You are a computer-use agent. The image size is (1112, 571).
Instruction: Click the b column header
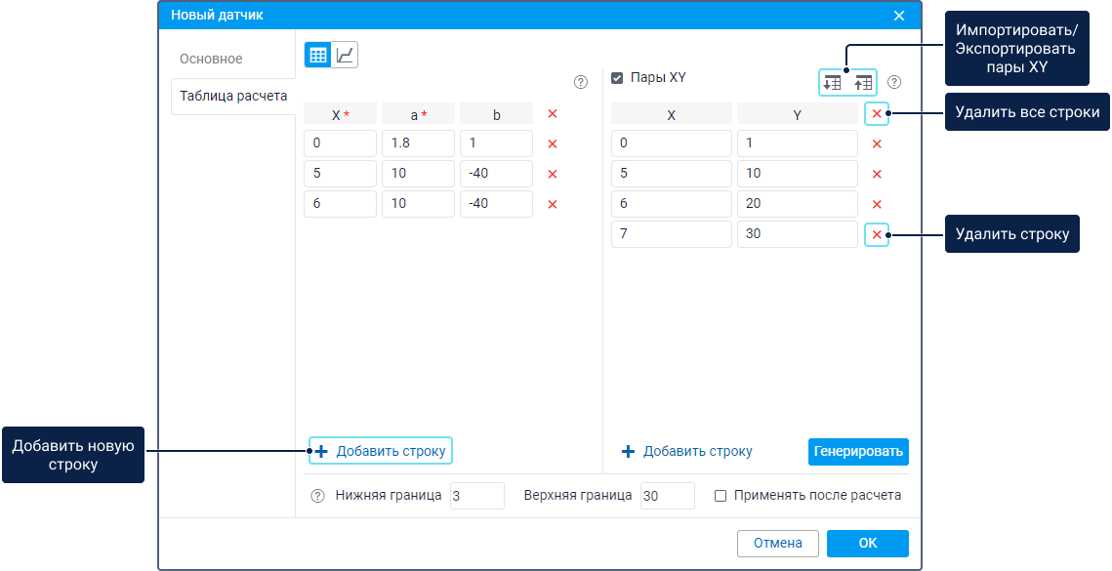[x=496, y=114]
